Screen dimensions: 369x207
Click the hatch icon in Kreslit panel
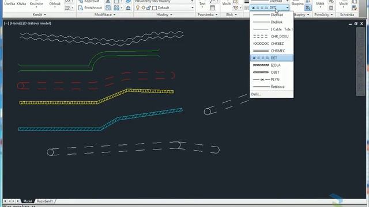[67, 7]
